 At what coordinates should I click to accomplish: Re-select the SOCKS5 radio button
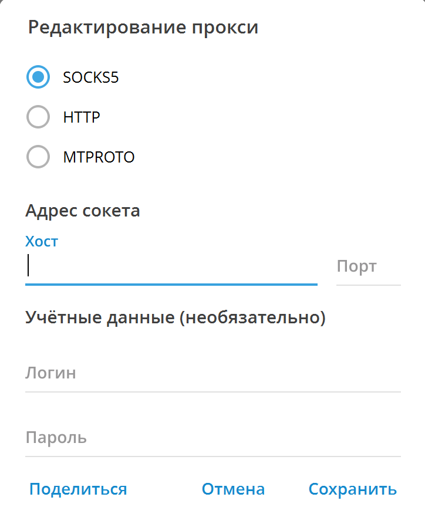(x=38, y=77)
